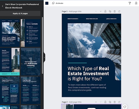Duplicate Page 1
Image resolution: width=139 pixels, height=109 pixels.
click(x=110, y=11)
